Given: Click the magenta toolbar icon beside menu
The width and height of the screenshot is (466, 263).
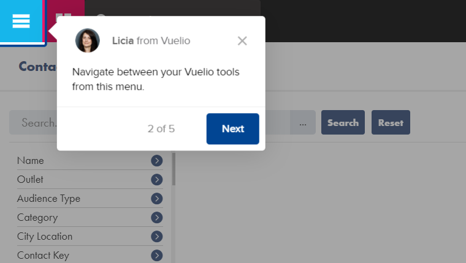Looking at the screenshot, I should point(66,12).
